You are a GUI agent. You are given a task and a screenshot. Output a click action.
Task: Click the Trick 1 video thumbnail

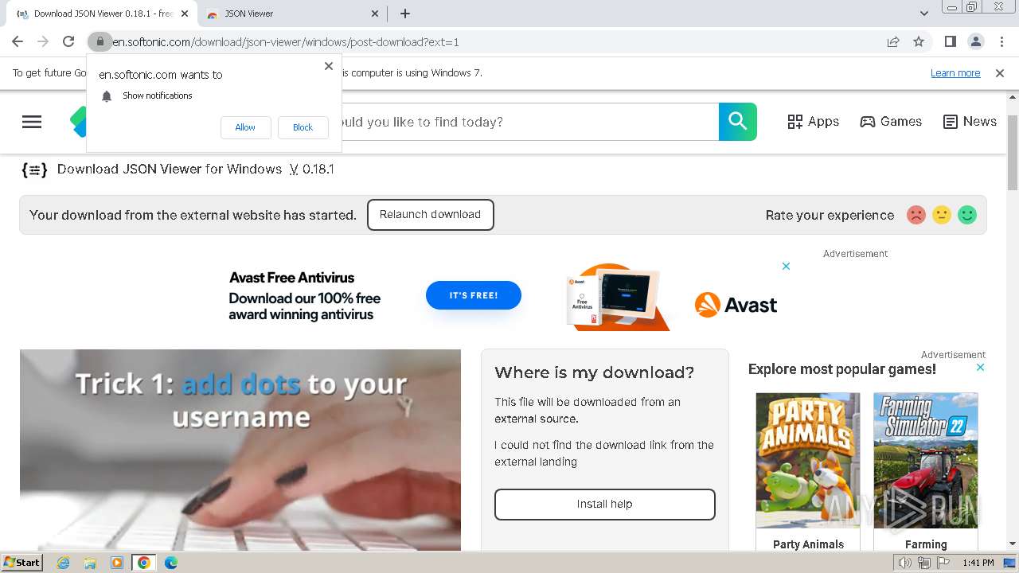pyautogui.click(x=240, y=450)
